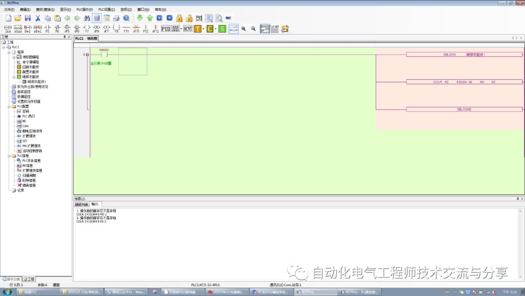Viewport: 525px width, 296px height.
Task: Select the green S instruction tool
Action: click(222, 28)
